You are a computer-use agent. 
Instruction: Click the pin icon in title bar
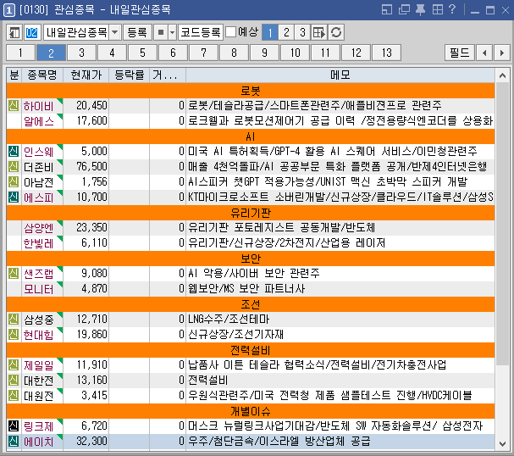coord(420,10)
